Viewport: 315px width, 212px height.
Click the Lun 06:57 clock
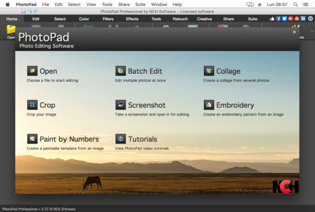277,5
